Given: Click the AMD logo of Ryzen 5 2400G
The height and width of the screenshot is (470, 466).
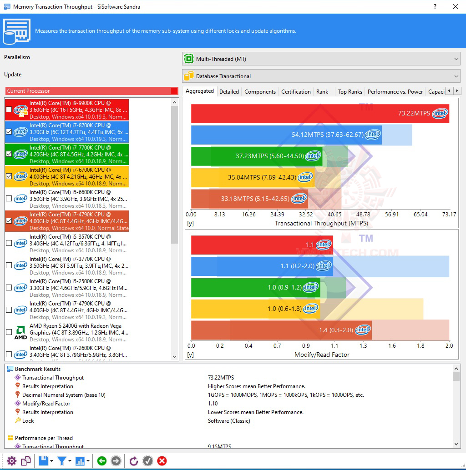Looking at the screenshot, I should (20, 333).
